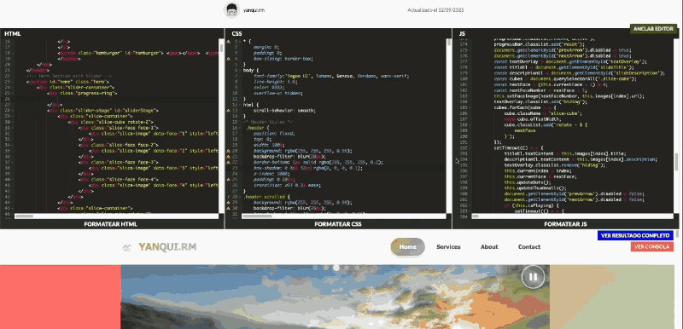Click the warning icon on CSS line 13

pyautogui.click(x=228, y=111)
